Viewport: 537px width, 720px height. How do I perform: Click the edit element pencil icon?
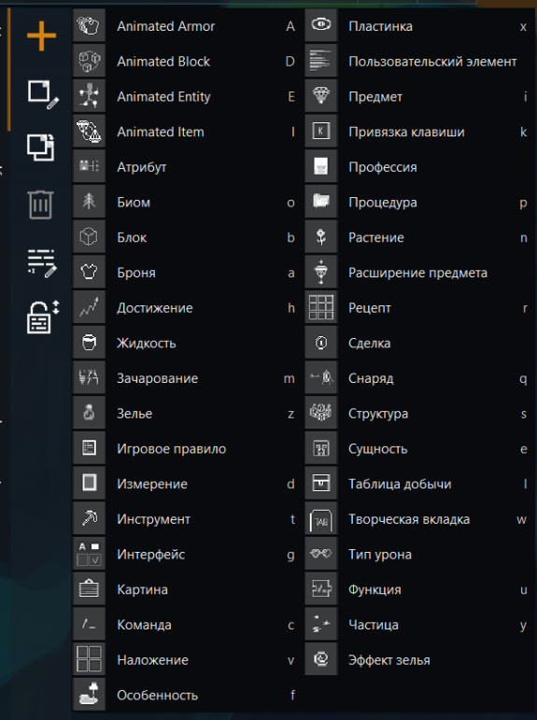tap(43, 94)
